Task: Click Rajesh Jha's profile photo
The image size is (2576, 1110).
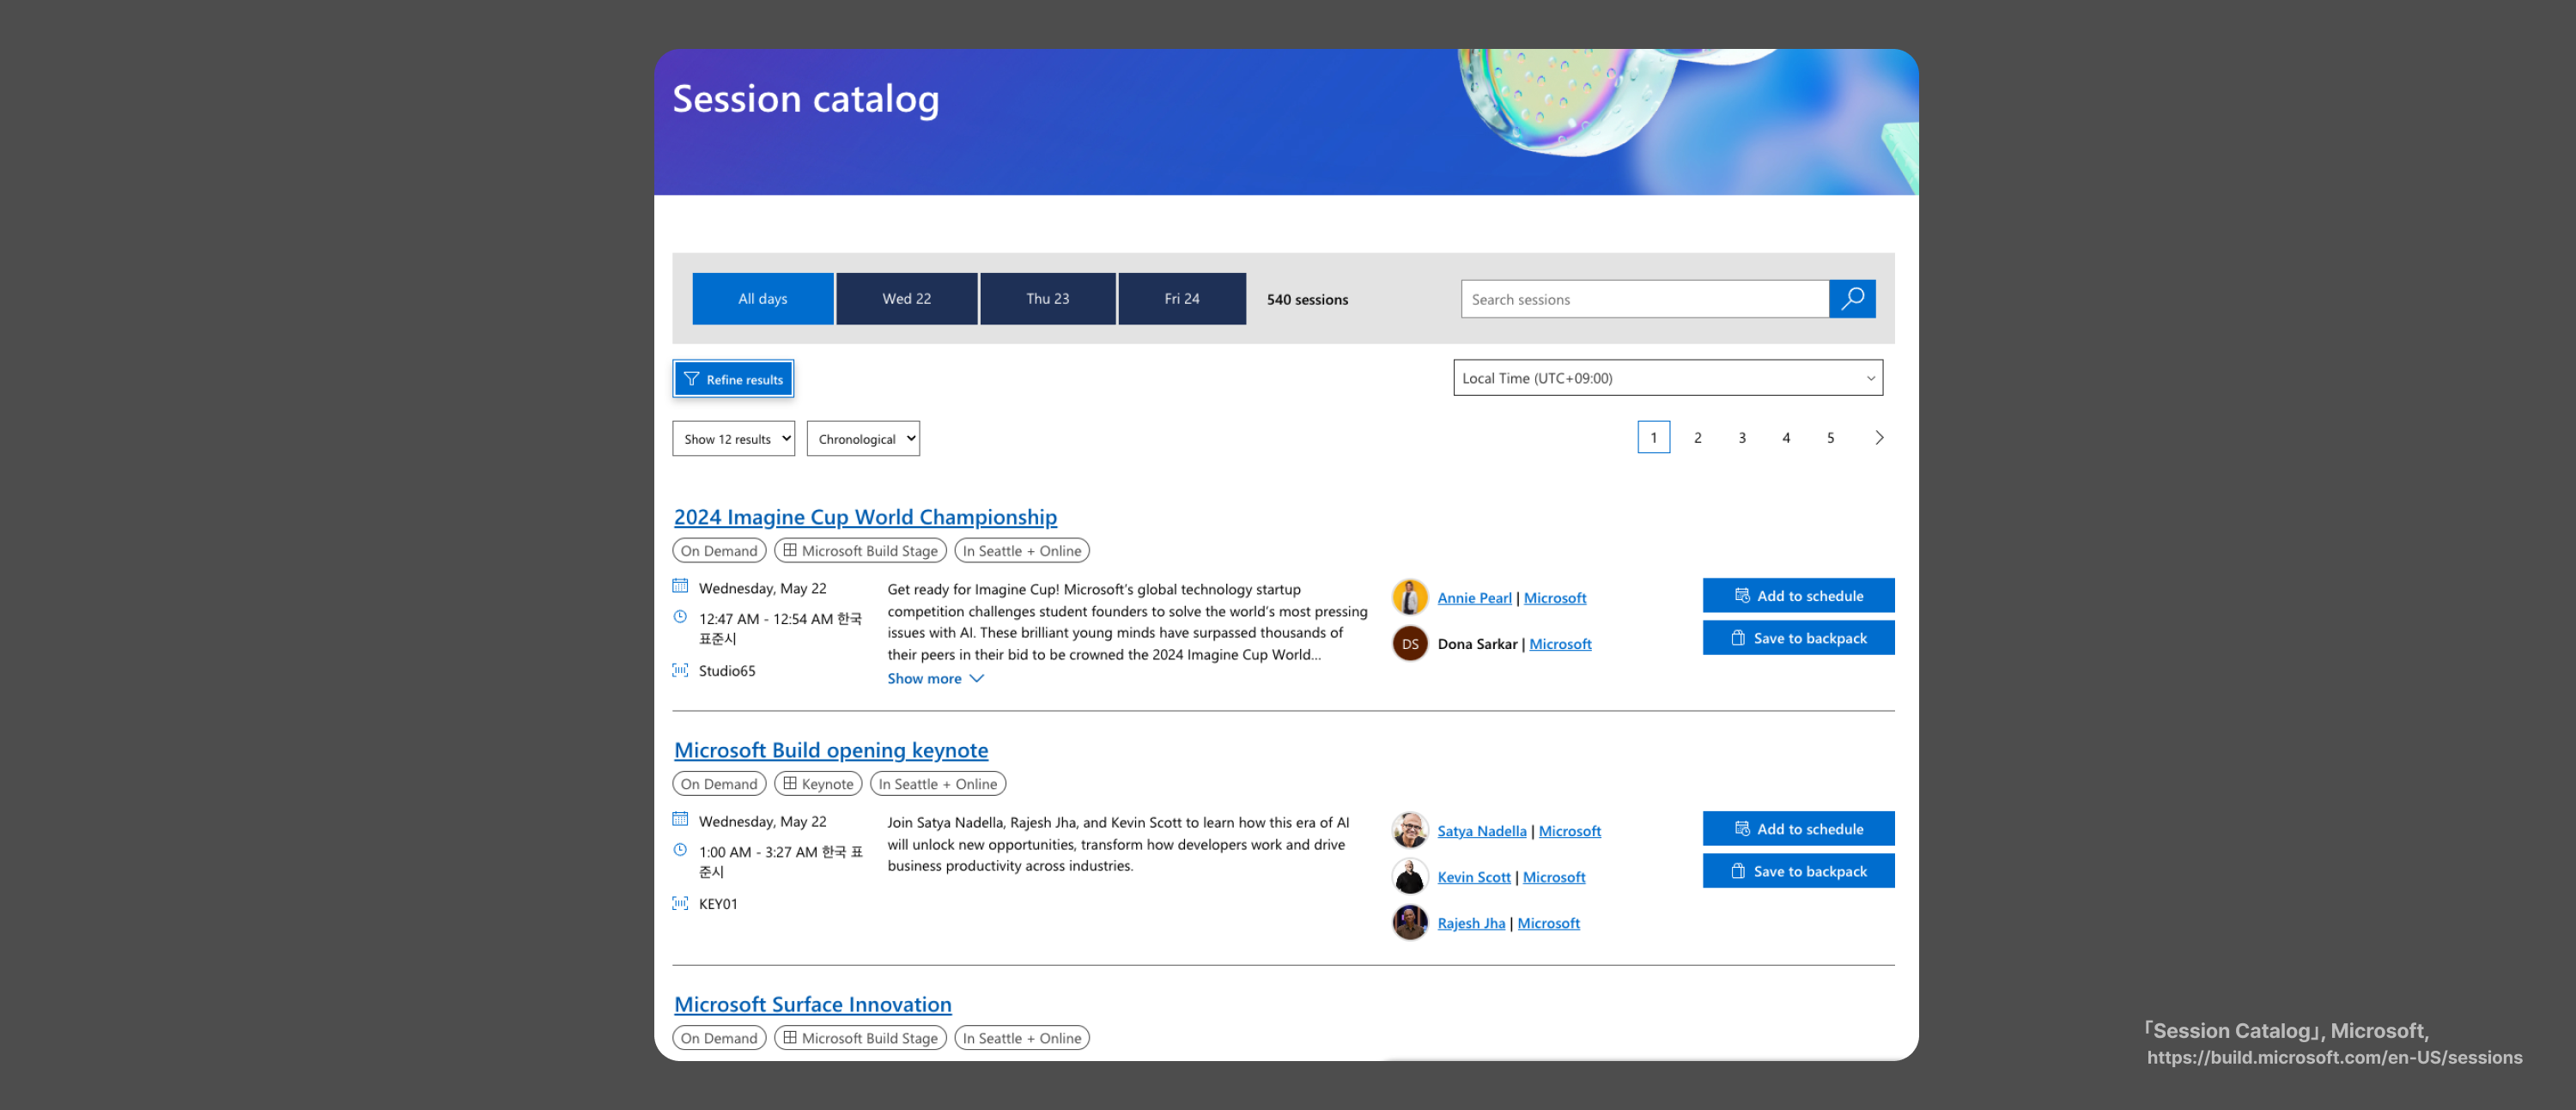Action: point(1409,922)
